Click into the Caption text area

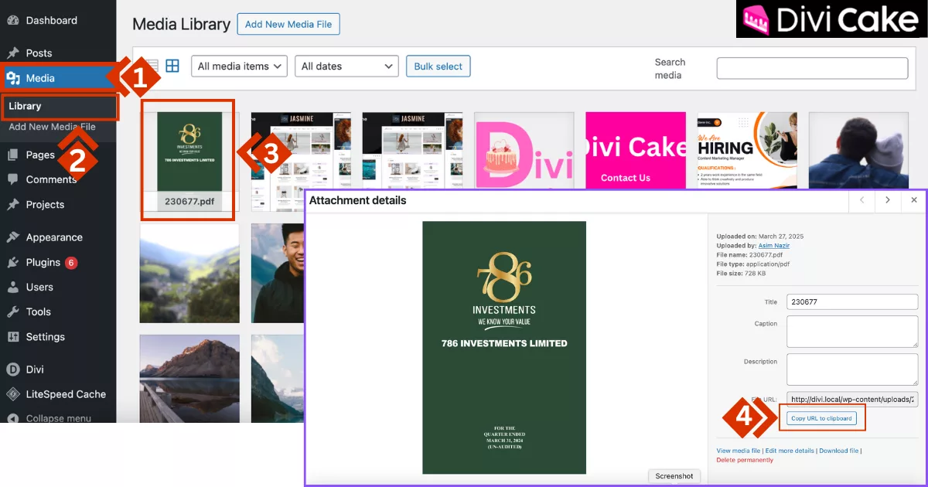click(852, 332)
